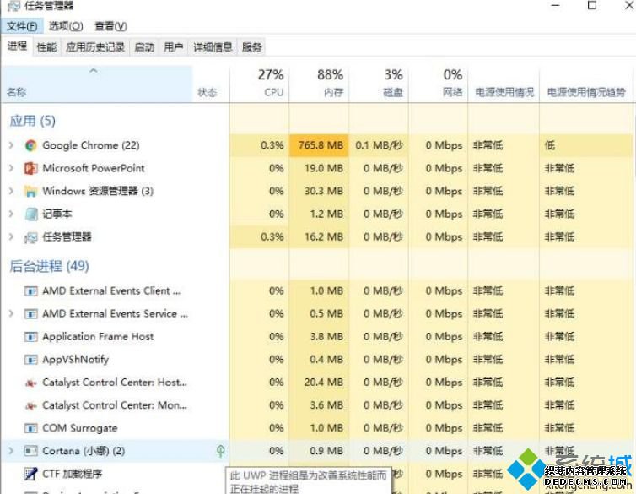Expand the Microsoft PowerPoint entry
The image size is (636, 494).
point(11,168)
